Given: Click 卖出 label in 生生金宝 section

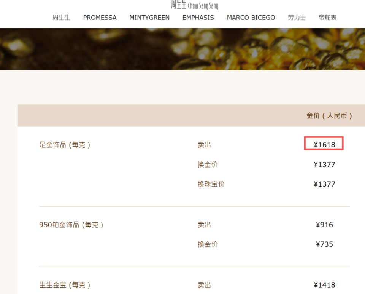Looking at the screenshot, I should pos(204,285).
